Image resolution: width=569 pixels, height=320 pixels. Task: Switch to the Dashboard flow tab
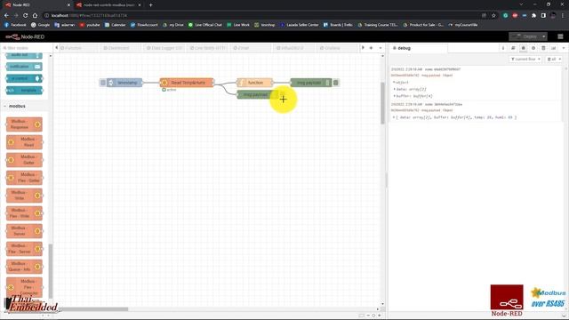click(122, 48)
